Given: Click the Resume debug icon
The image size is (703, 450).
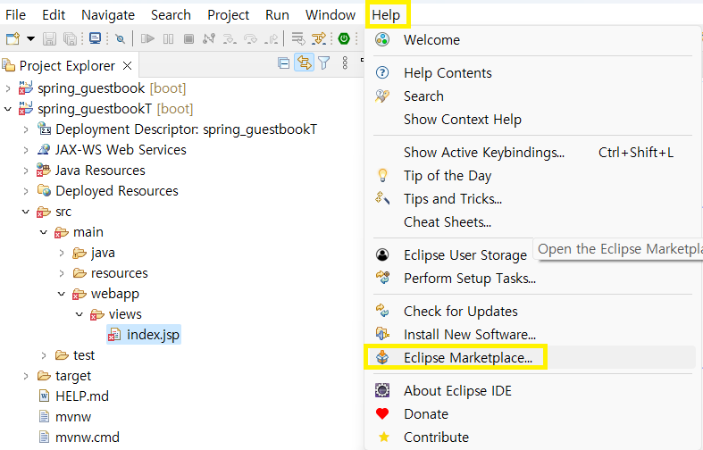Looking at the screenshot, I should pos(147,38).
